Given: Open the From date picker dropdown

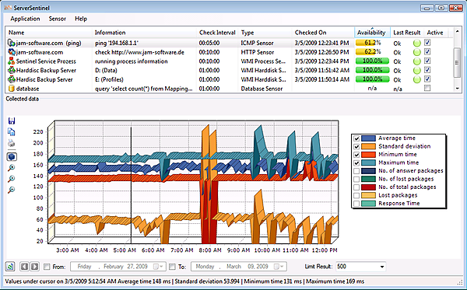Looking at the screenshot, I should click(x=159, y=267).
